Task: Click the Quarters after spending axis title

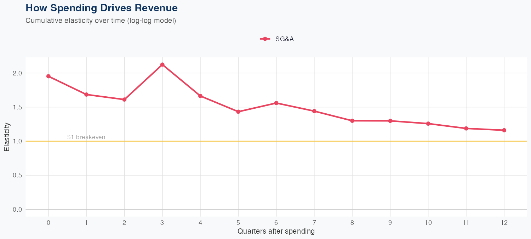Action: [x=276, y=232]
